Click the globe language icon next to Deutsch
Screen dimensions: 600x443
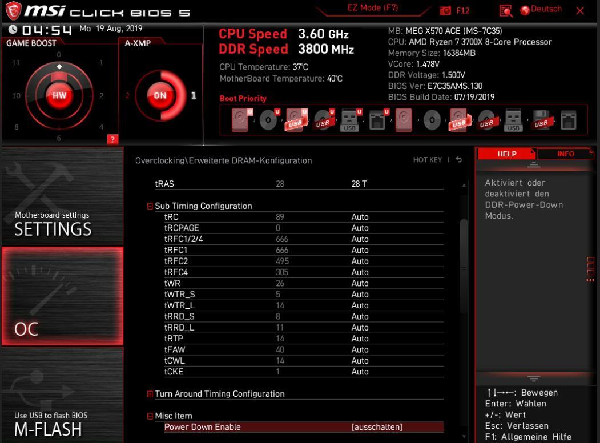coord(525,10)
